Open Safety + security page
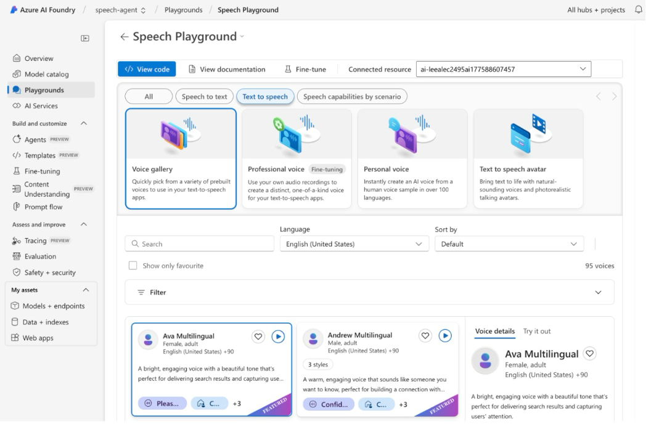The width and height of the screenshot is (646, 427). (44, 273)
